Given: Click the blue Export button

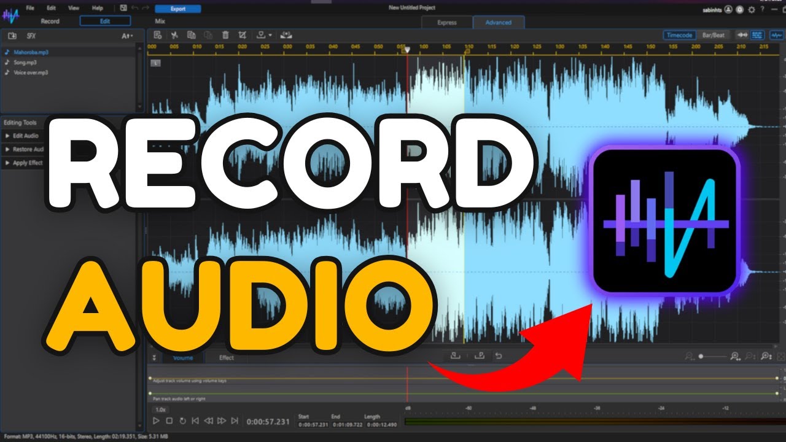Looking at the screenshot, I should click(178, 9).
